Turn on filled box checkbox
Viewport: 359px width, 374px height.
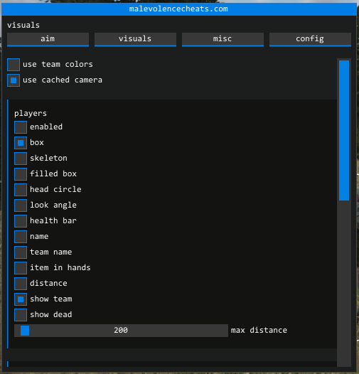tap(21, 174)
